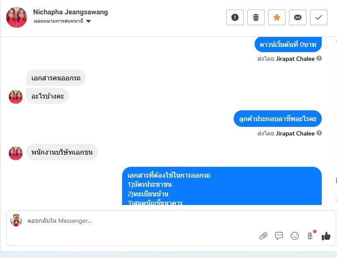Expand the assign conversation dropdown arrow
337x258 pixels.
point(89,21)
